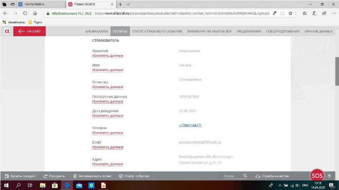Open Windows taskbar search icon
339x190 pixels.
click(19, 185)
